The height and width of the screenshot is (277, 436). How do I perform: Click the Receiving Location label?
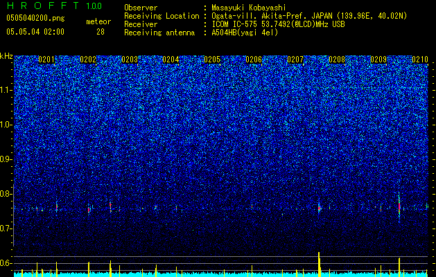point(162,16)
